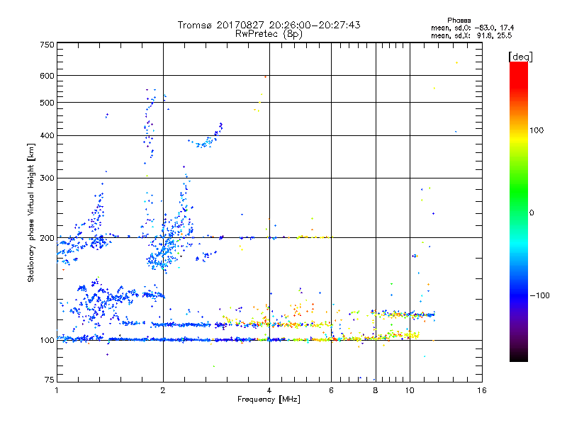Click the y-axis label '500'
The width and height of the screenshot is (567, 425).
point(47,103)
